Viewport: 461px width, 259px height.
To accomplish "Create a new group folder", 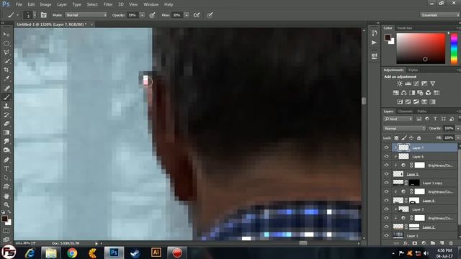I will 433,243.
